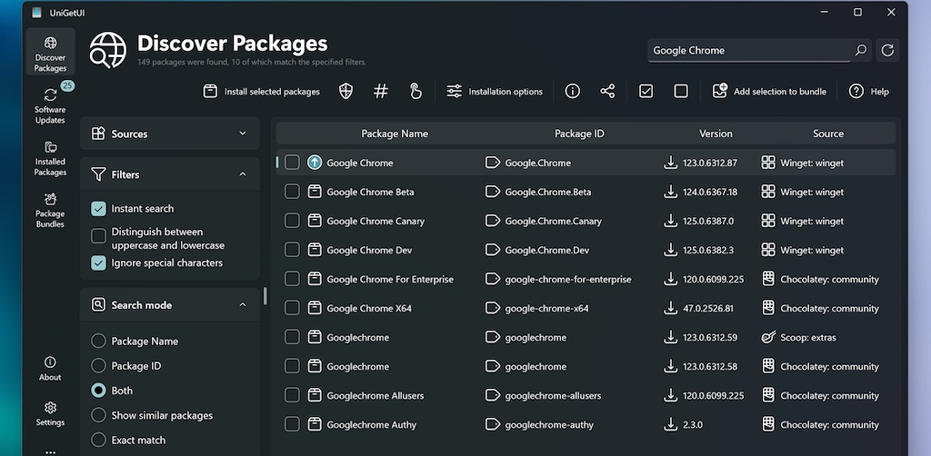Enable Distinguish between uppercase and lowercase
931x456 pixels.
99,236
